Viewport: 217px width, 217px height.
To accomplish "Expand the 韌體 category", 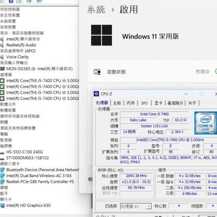I will [x=4, y=122].
